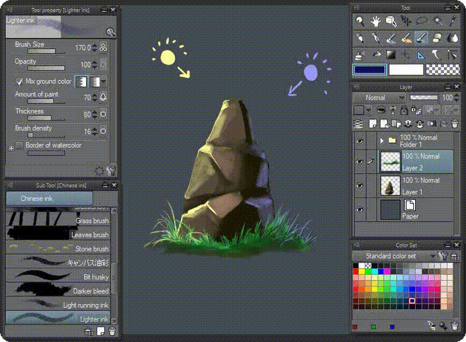The width and height of the screenshot is (466, 342).
Task: Choose the Light running ink brush
Action: pos(58,304)
